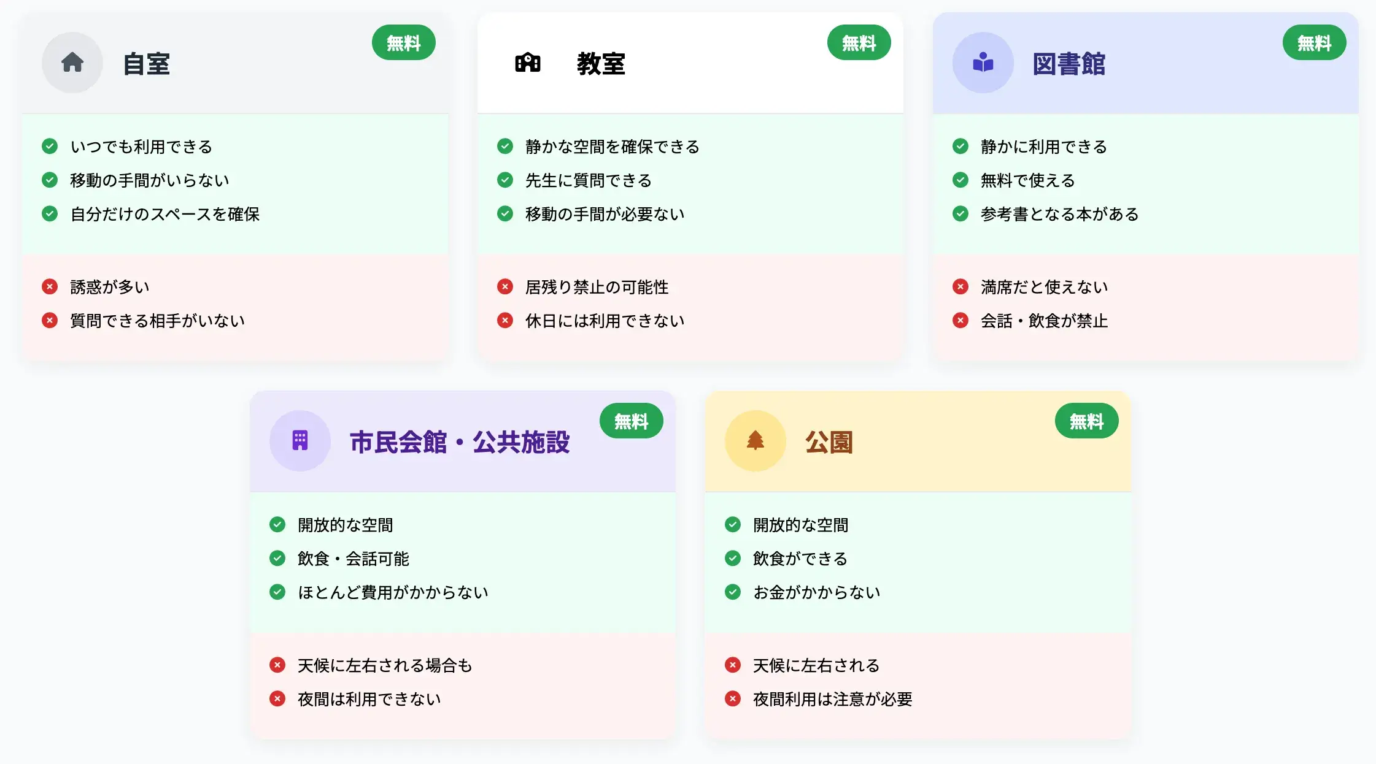Click the green check next to いつでも利用できる

click(50, 146)
